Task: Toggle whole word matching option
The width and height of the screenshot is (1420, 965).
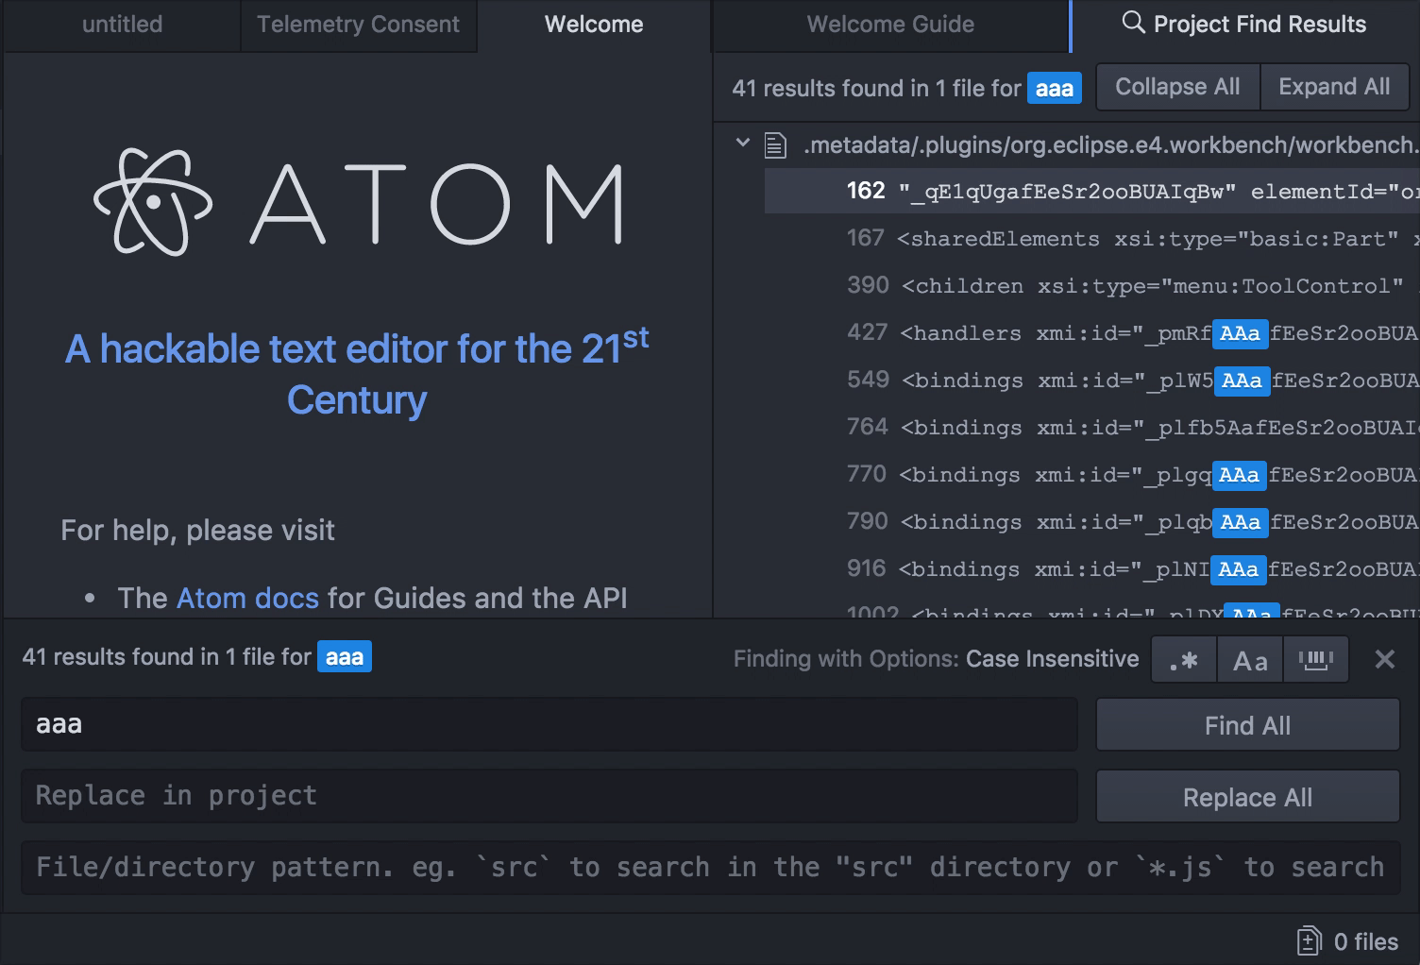Action: [1316, 659]
